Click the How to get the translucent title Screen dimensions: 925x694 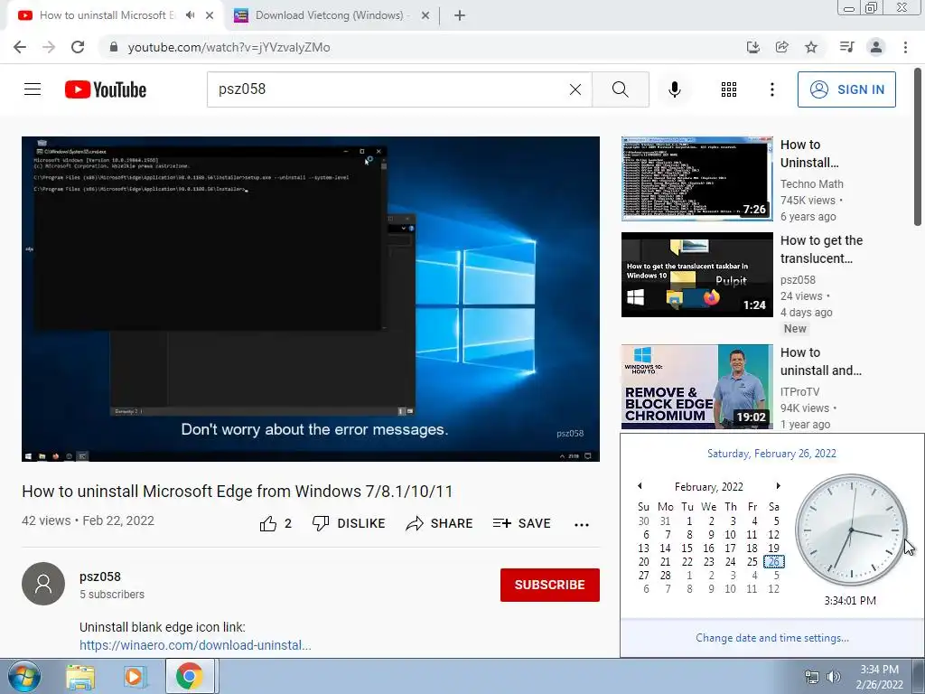tap(822, 249)
